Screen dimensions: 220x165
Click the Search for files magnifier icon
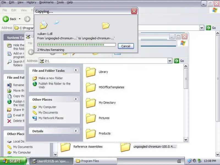click(x=9, y=62)
